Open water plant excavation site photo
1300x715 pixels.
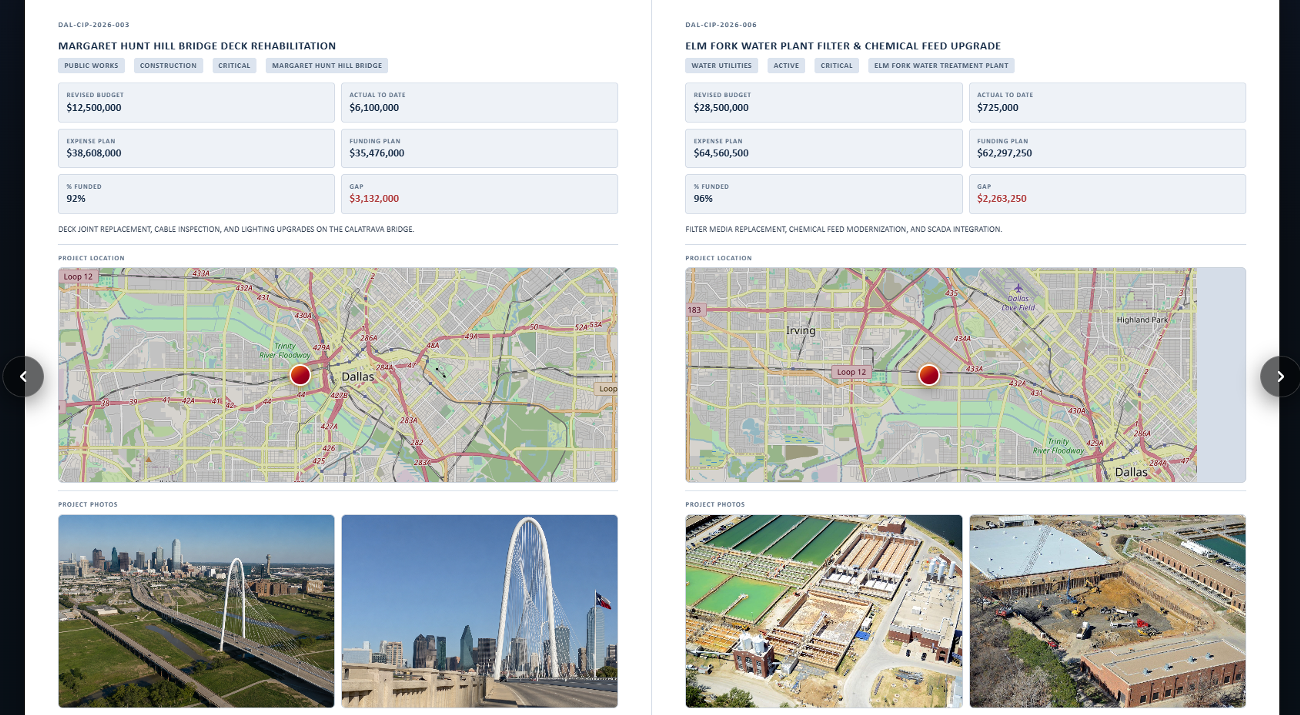pos(1107,611)
